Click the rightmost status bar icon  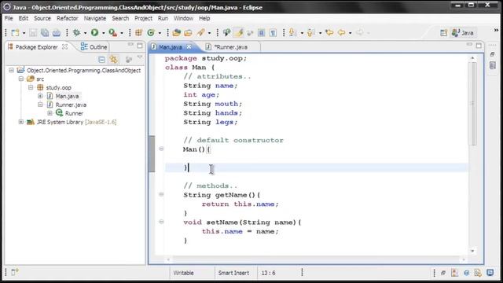pyautogui.click(x=490, y=273)
